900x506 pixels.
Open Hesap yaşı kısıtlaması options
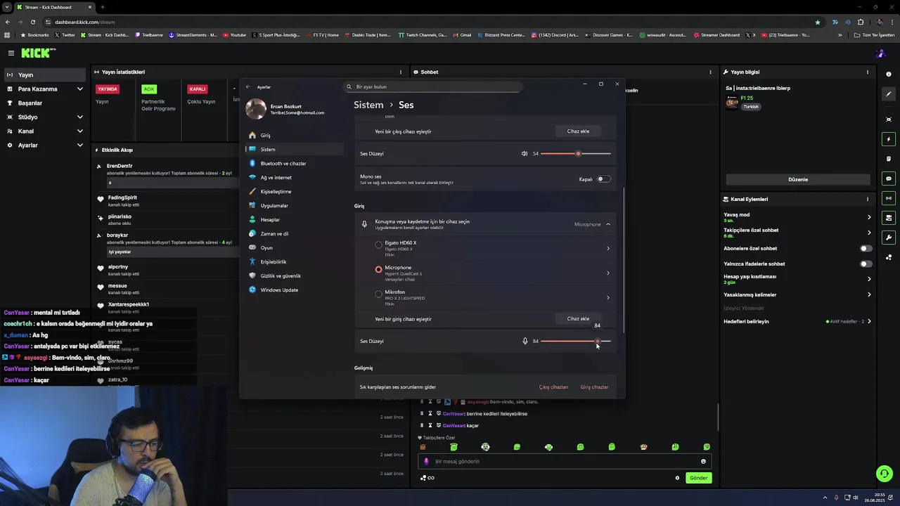[869, 279]
